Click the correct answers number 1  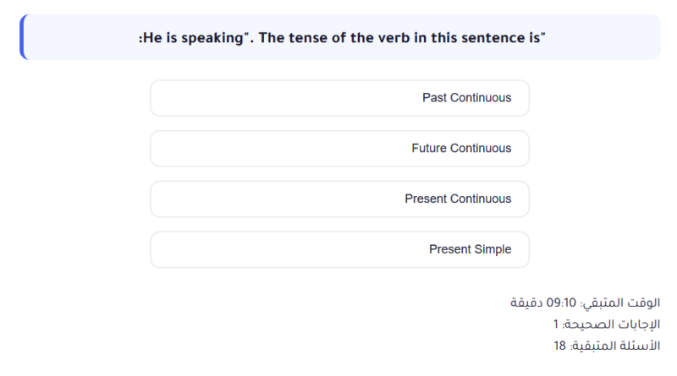click(556, 324)
